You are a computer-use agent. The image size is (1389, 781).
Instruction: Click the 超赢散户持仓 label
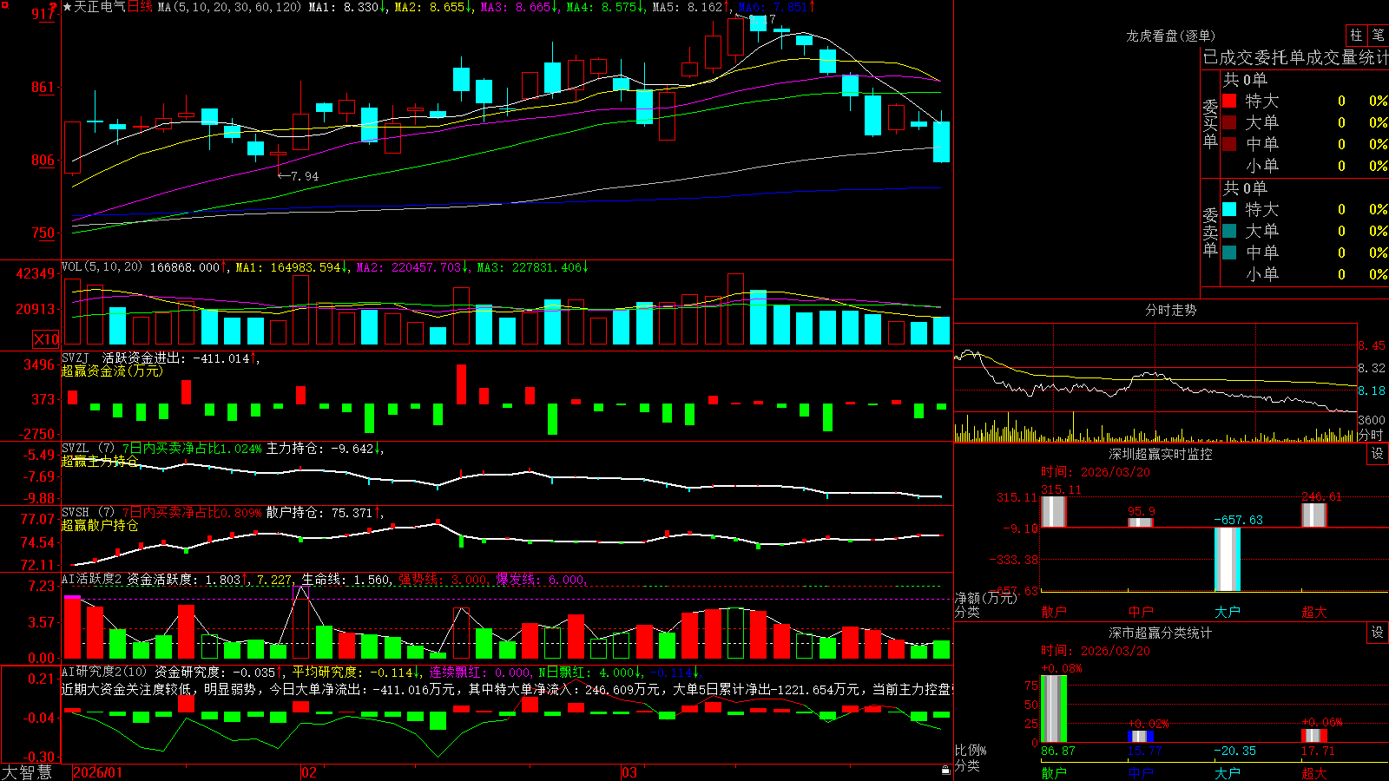pos(100,525)
